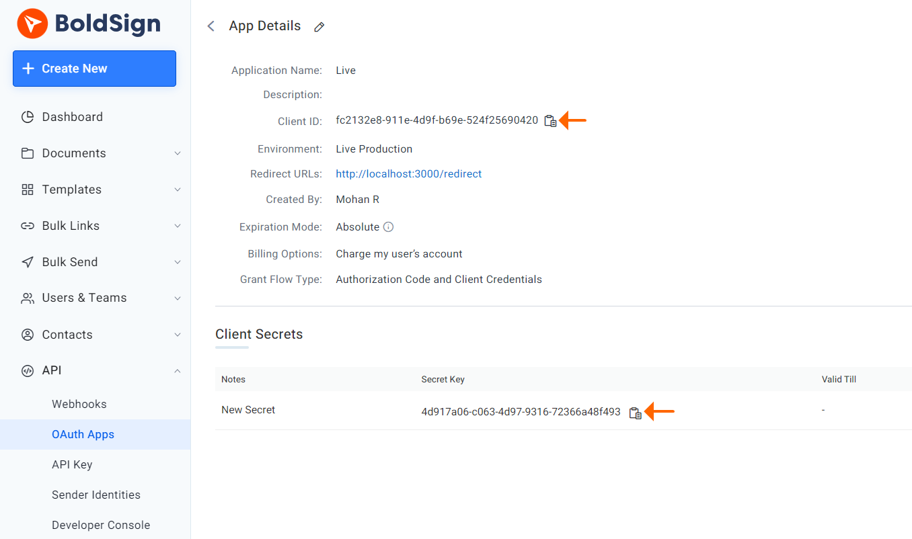912x539 pixels.
Task: Open Sender Identities settings
Action: [x=96, y=494]
